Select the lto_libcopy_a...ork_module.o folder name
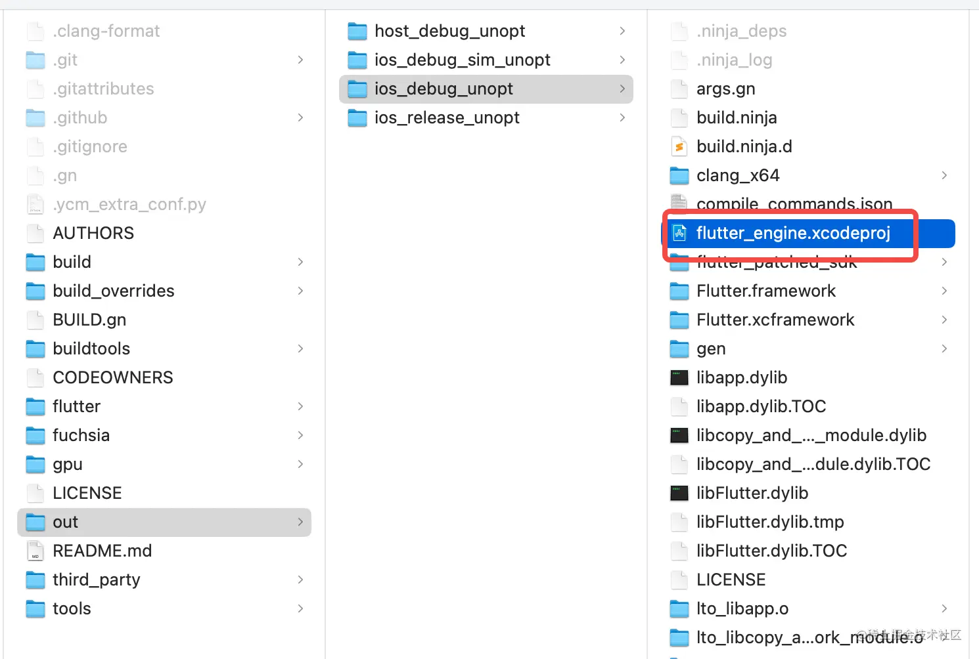 tap(809, 637)
